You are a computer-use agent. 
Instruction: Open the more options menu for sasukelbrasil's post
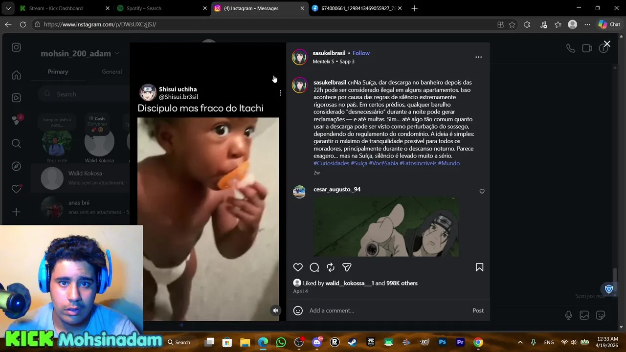tap(478, 57)
